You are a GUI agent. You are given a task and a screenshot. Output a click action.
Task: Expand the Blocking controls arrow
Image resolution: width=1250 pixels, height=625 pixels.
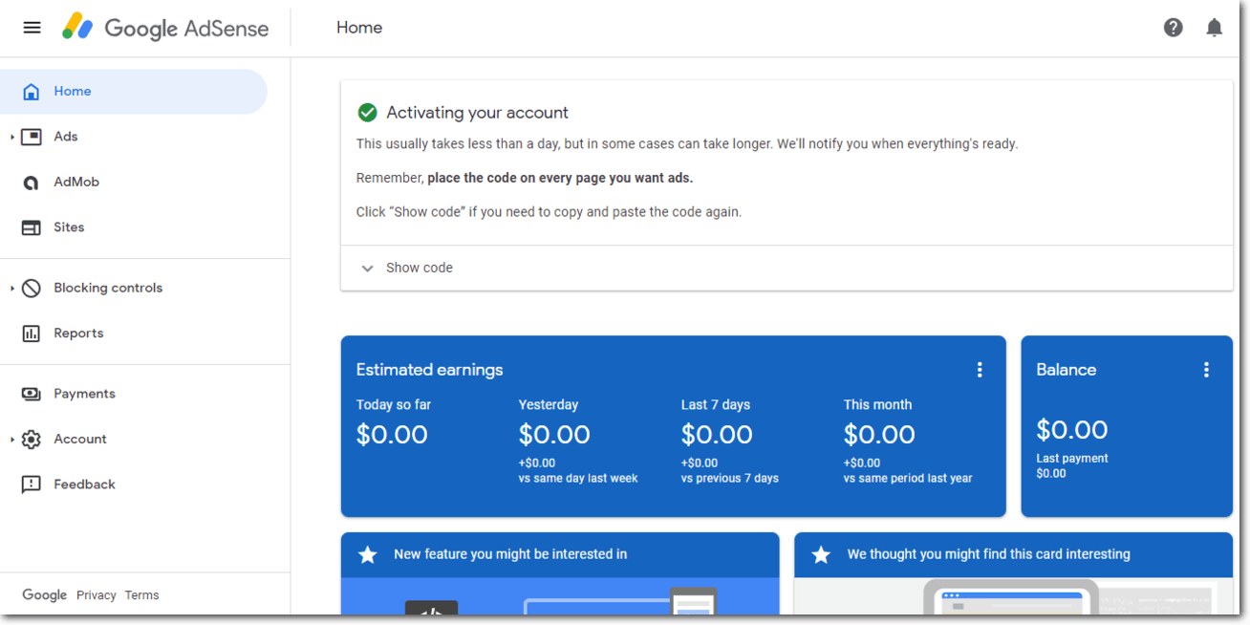pos(12,289)
